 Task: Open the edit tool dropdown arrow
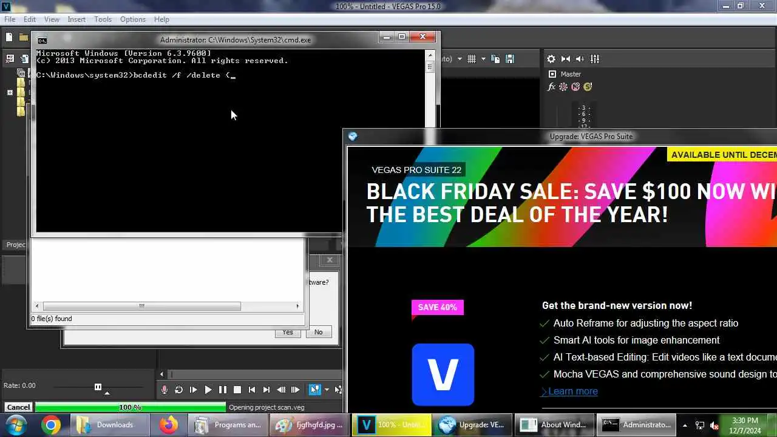click(327, 390)
